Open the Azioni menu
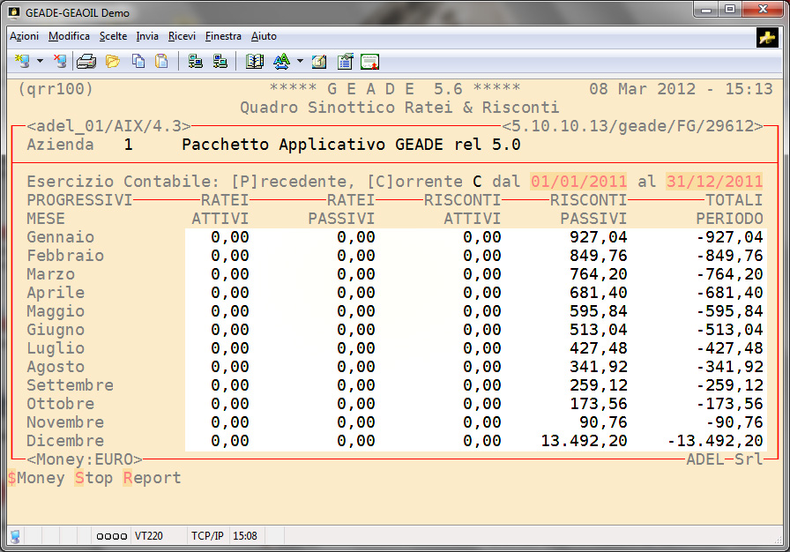 (x=24, y=36)
